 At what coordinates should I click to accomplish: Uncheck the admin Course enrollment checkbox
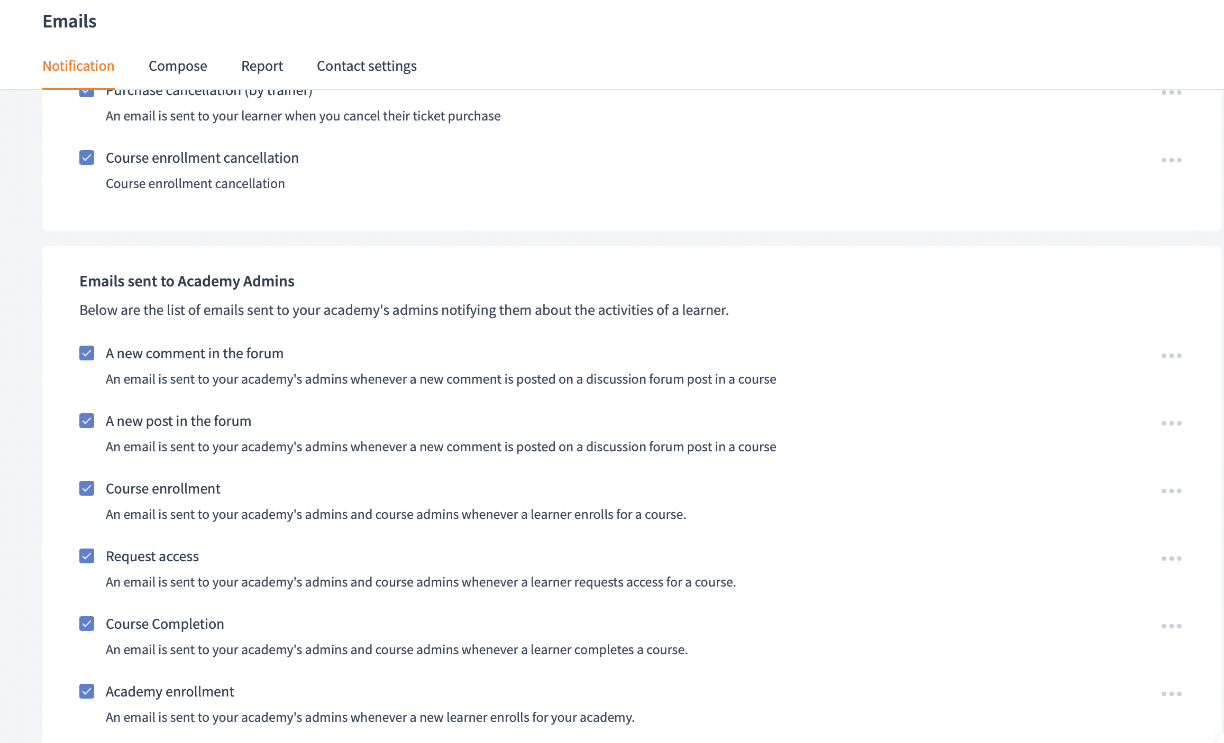(87, 488)
